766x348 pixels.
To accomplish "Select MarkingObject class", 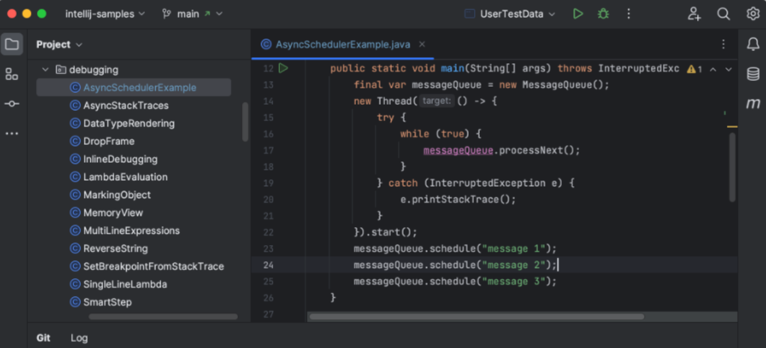I will 117,195.
